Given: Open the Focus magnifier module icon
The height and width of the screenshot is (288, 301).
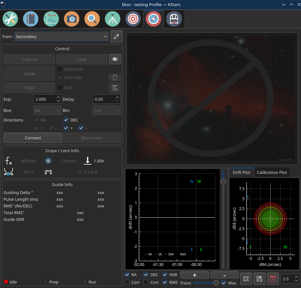Looking at the screenshot, I should (92, 19).
